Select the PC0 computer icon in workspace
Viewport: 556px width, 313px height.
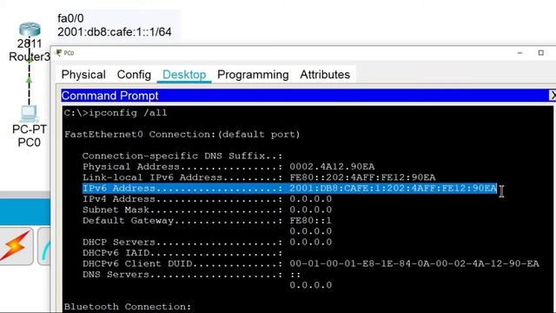coord(29,114)
